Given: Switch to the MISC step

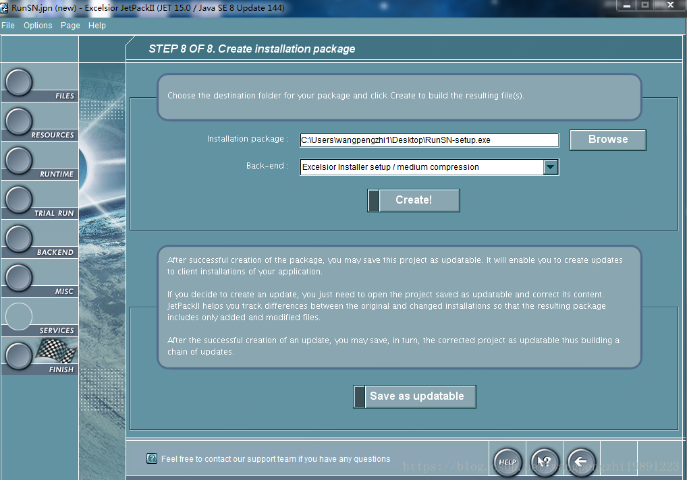Looking at the screenshot, I should [19, 278].
